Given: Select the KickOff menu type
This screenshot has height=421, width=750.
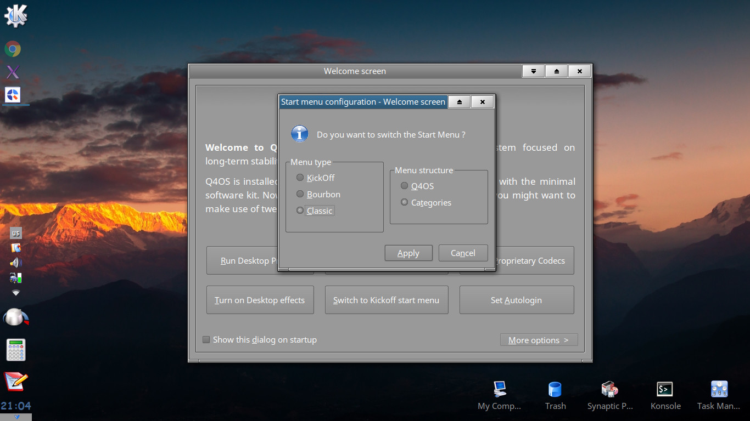Looking at the screenshot, I should [x=315, y=178].
